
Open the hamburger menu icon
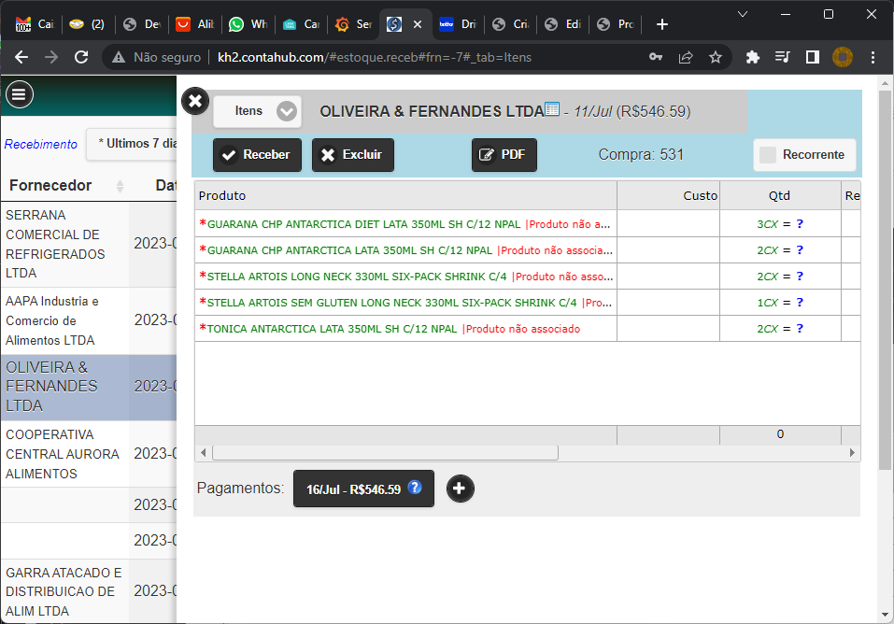[x=20, y=94]
